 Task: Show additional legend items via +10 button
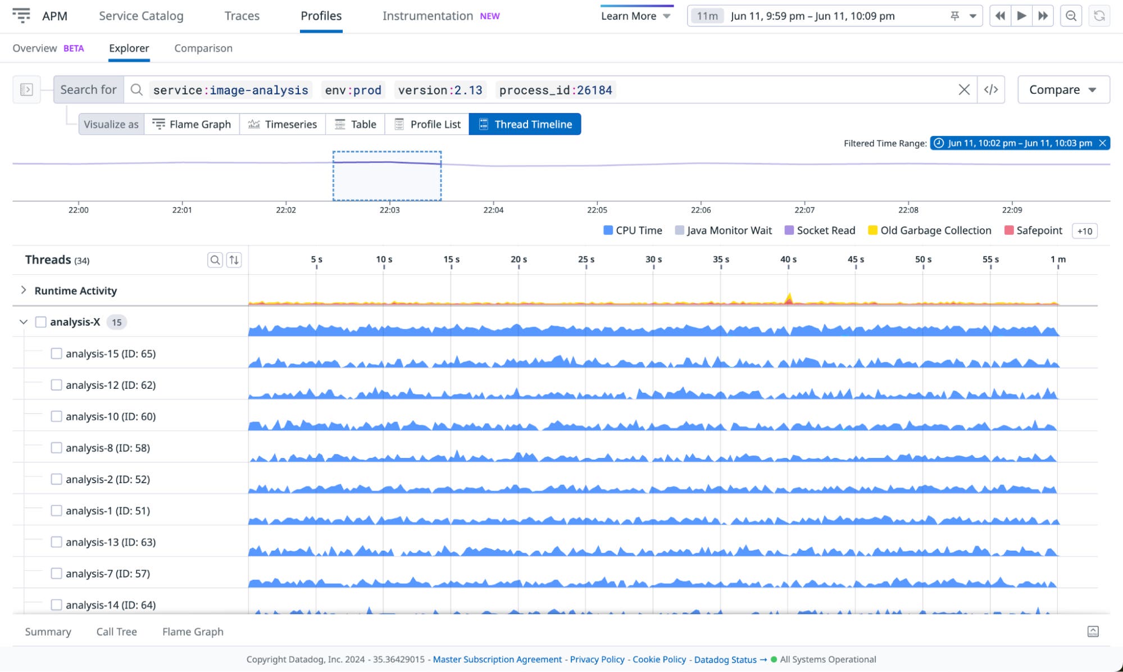coord(1085,230)
